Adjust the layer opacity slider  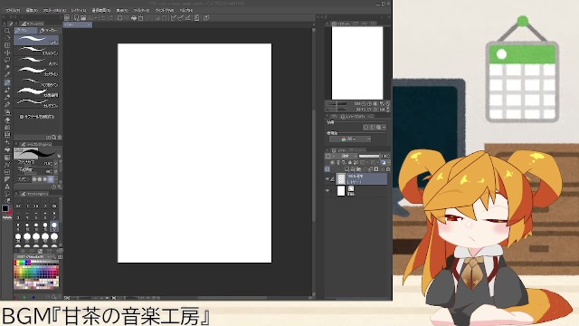(369, 157)
